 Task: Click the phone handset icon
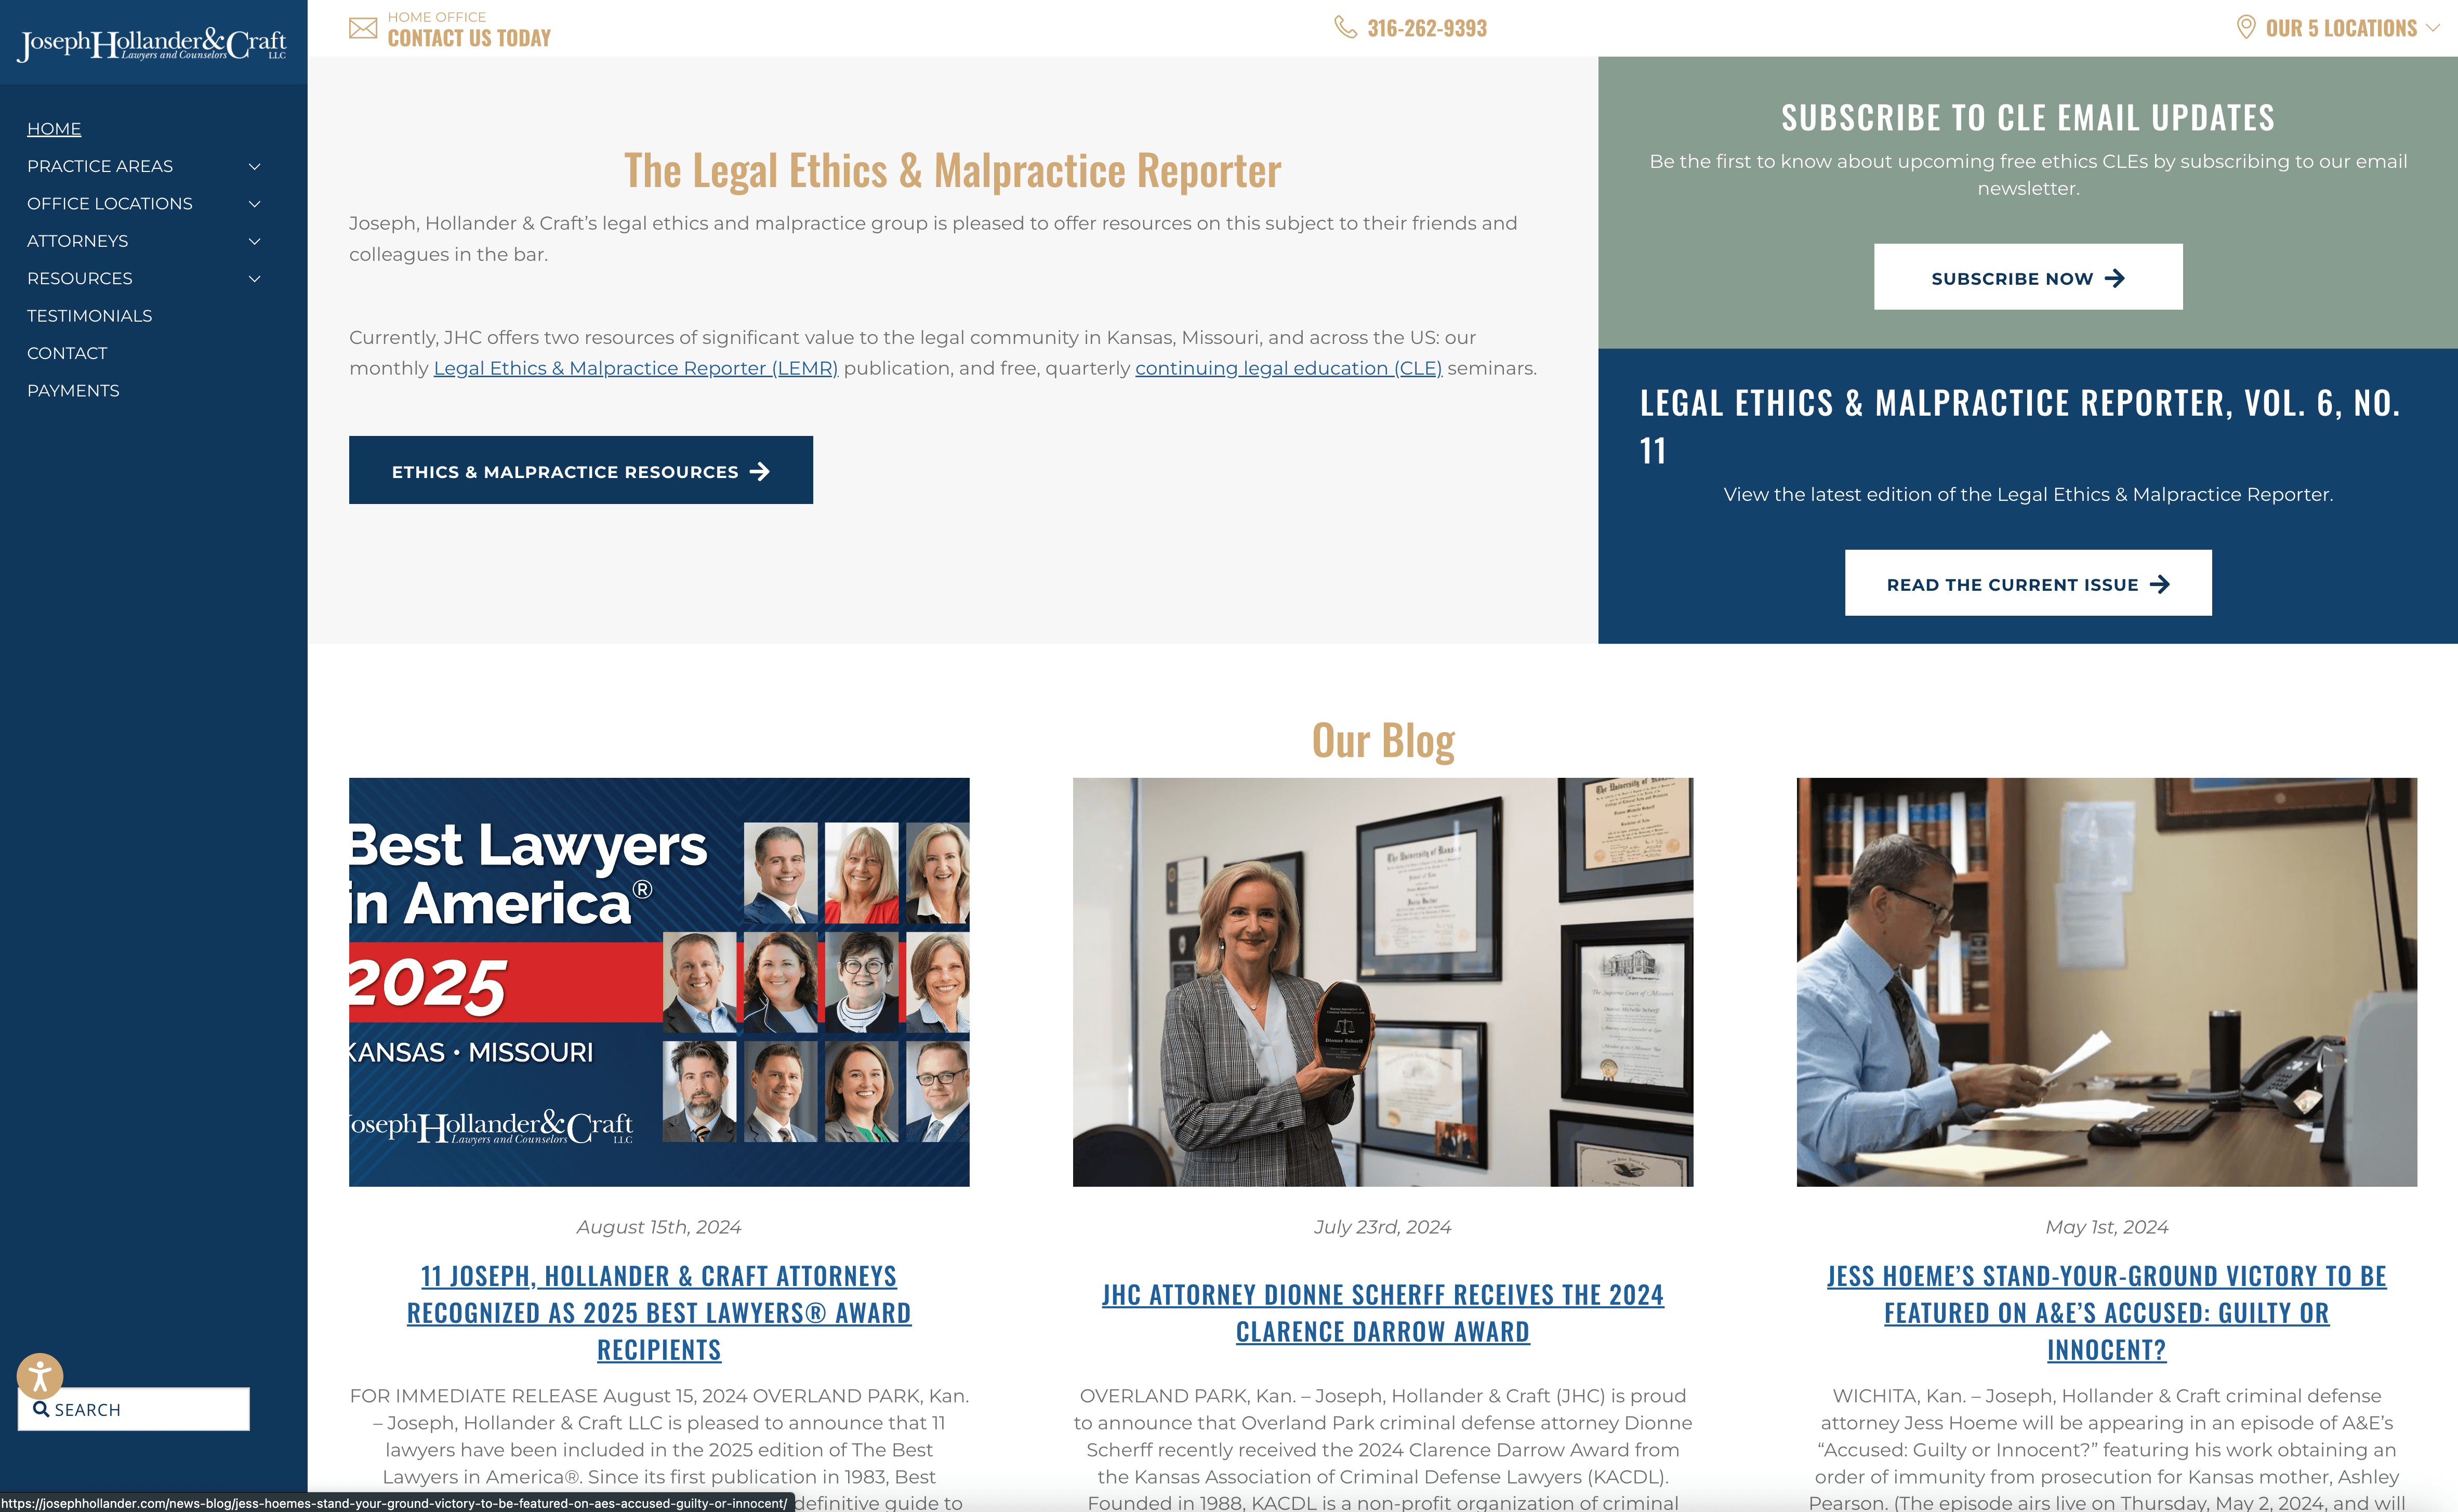(x=1345, y=27)
